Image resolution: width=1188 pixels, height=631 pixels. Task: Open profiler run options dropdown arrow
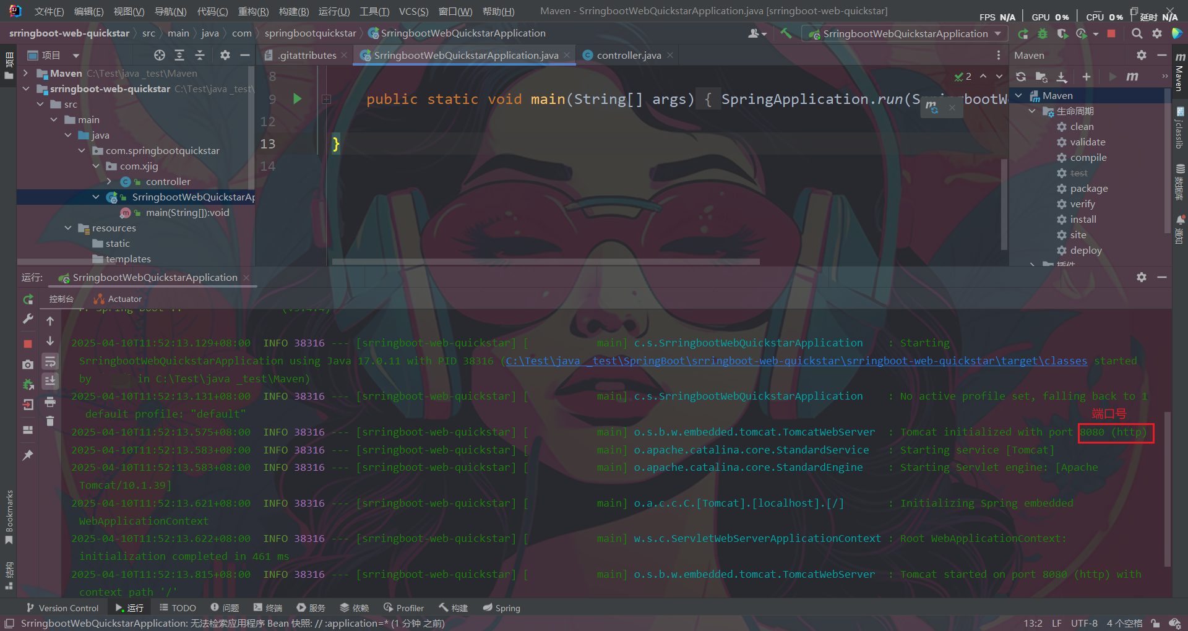click(x=1095, y=34)
